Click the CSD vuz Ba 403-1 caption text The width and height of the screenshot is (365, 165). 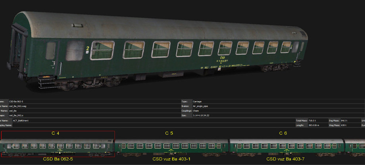[x=171, y=159]
